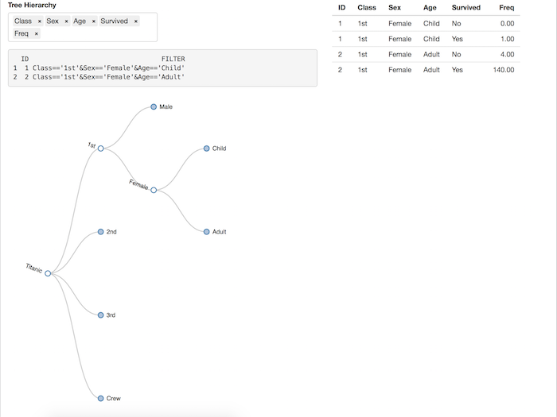Remove the Class tag from hierarchy
The image size is (557, 417).
tap(40, 21)
